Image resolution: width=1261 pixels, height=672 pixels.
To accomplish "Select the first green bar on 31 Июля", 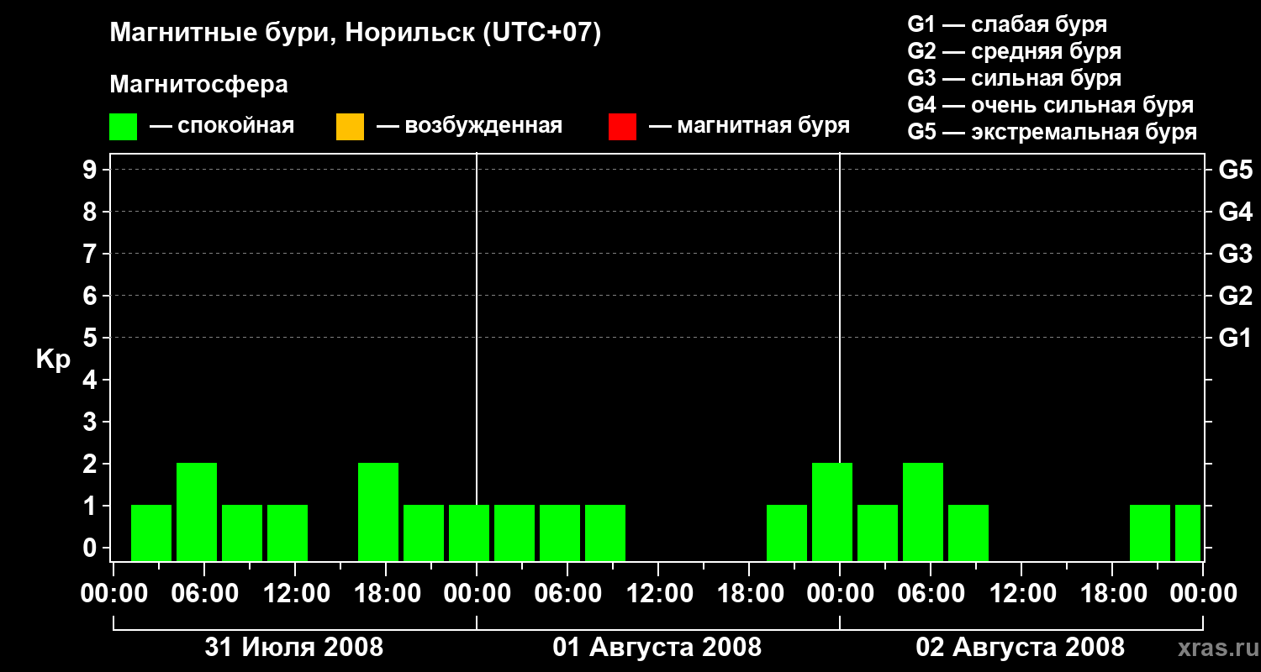I will click(x=151, y=533).
